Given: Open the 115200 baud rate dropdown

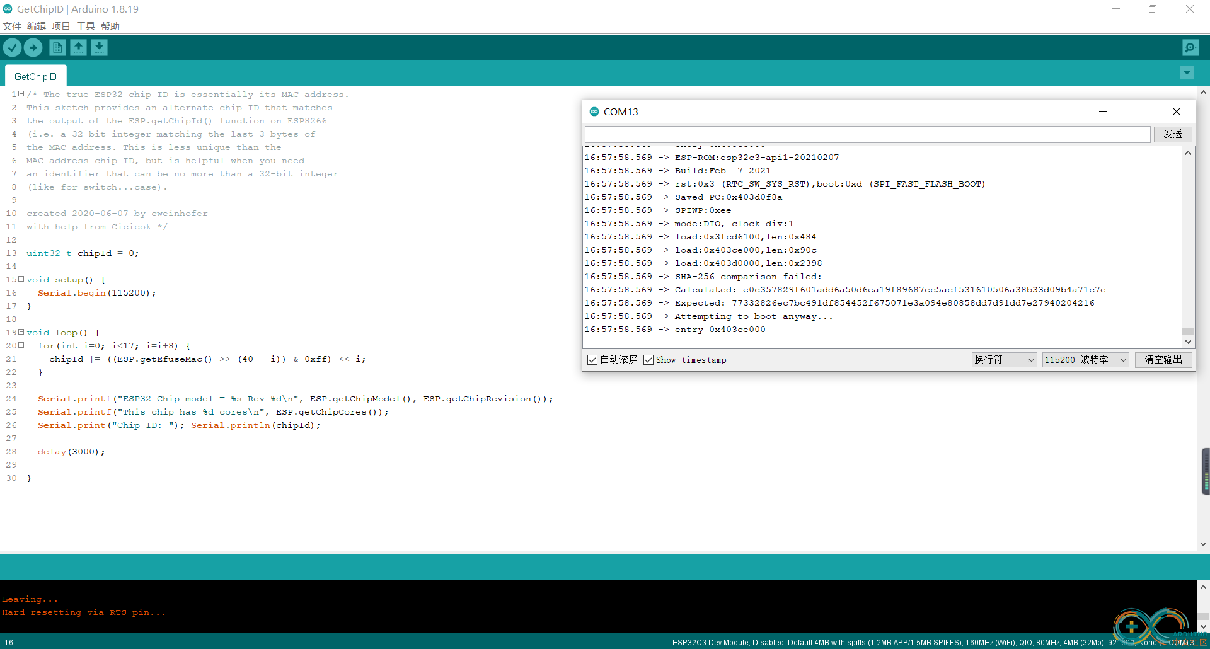Looking at the screenshot, I should [1085, 360].
